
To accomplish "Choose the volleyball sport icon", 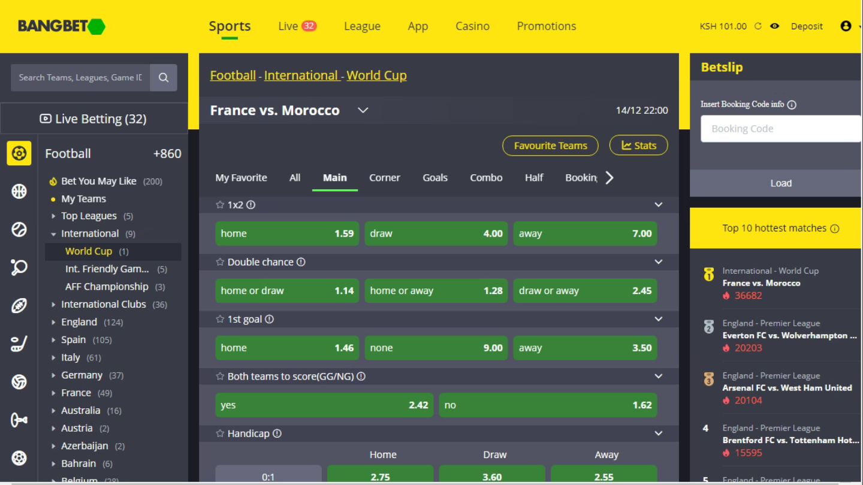I will (x=19, y=382).
